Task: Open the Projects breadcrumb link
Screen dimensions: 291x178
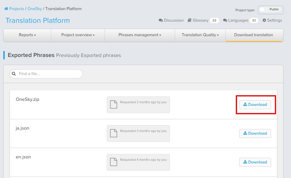Action: [16, 9]
